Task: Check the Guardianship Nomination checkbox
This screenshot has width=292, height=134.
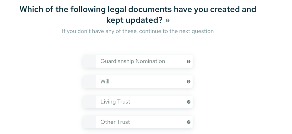Action: (89, 61)
